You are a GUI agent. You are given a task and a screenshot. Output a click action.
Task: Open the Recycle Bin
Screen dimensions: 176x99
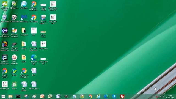coord(5,18)
